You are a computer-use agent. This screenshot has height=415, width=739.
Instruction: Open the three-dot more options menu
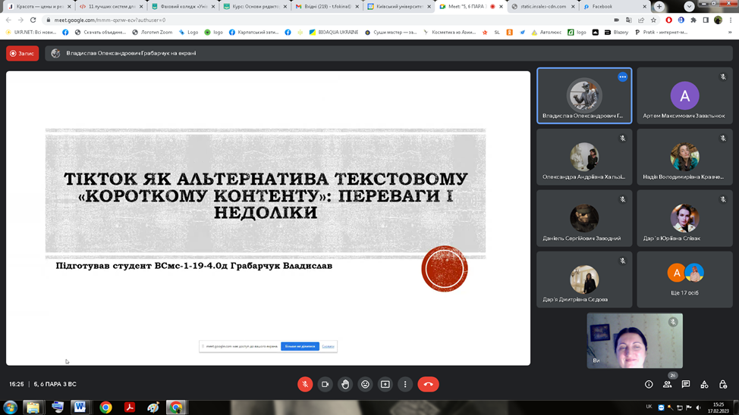point(405,384)
